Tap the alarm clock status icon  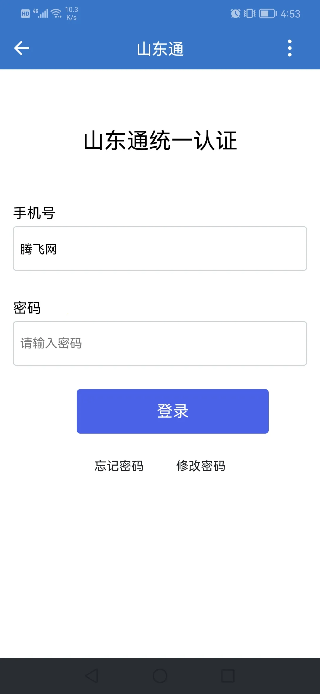coord(236,14)
